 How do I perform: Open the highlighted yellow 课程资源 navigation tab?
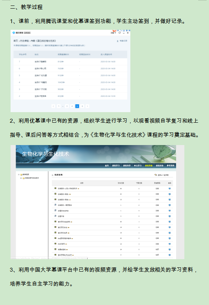tap(149, 165)
